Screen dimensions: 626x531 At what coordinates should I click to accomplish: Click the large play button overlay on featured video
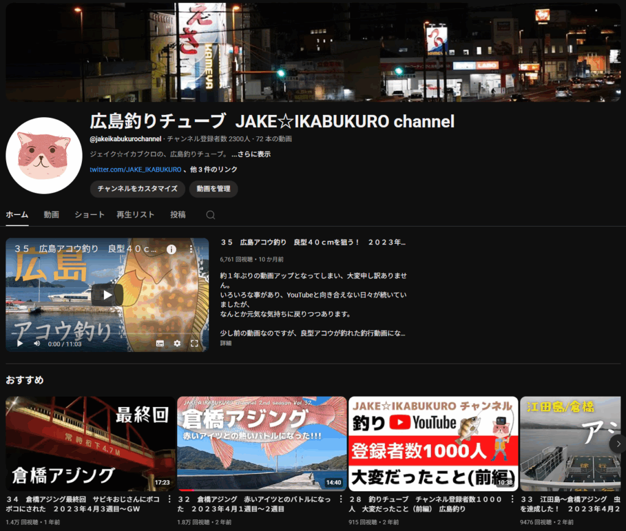(x=108, y=295)
